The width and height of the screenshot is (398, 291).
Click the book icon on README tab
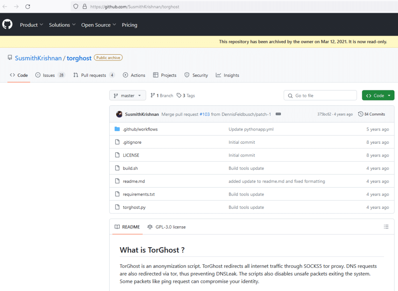tap(117, 227)
